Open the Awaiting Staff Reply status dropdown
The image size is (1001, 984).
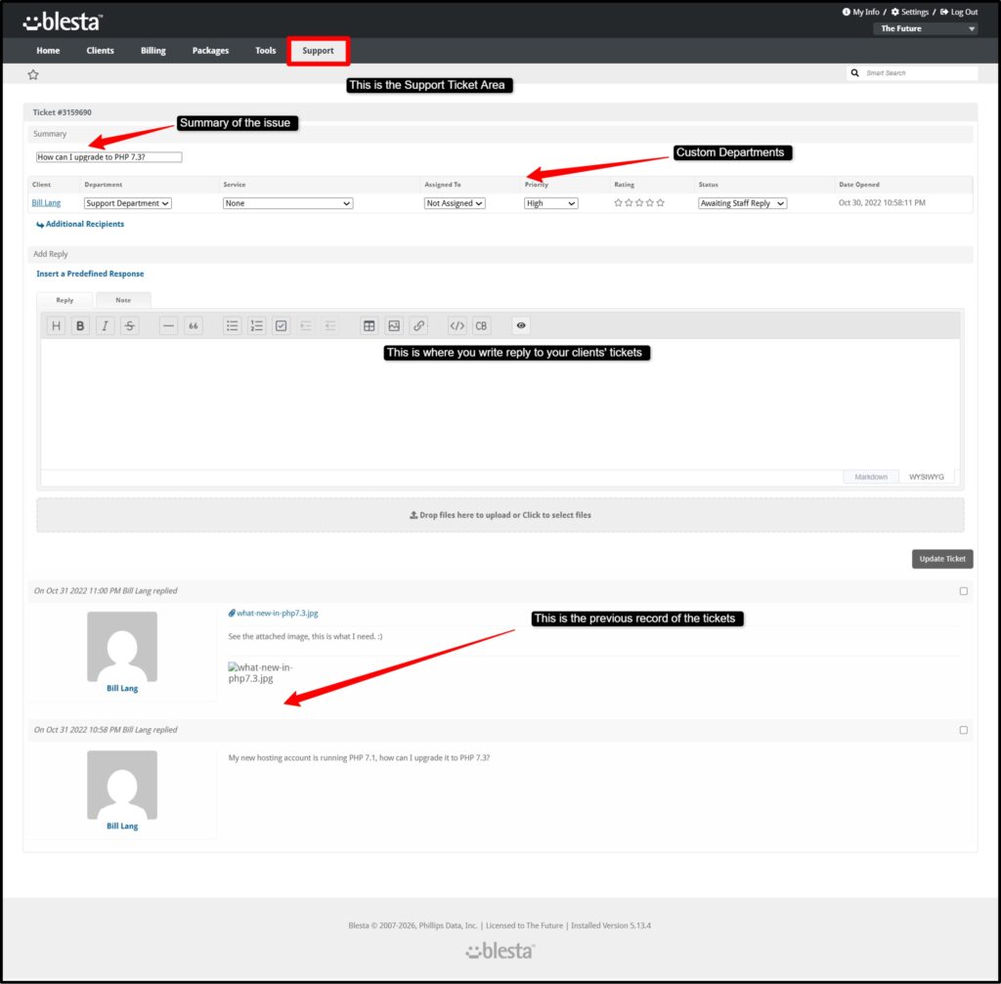pyautogui.click(x=742, y=203)
